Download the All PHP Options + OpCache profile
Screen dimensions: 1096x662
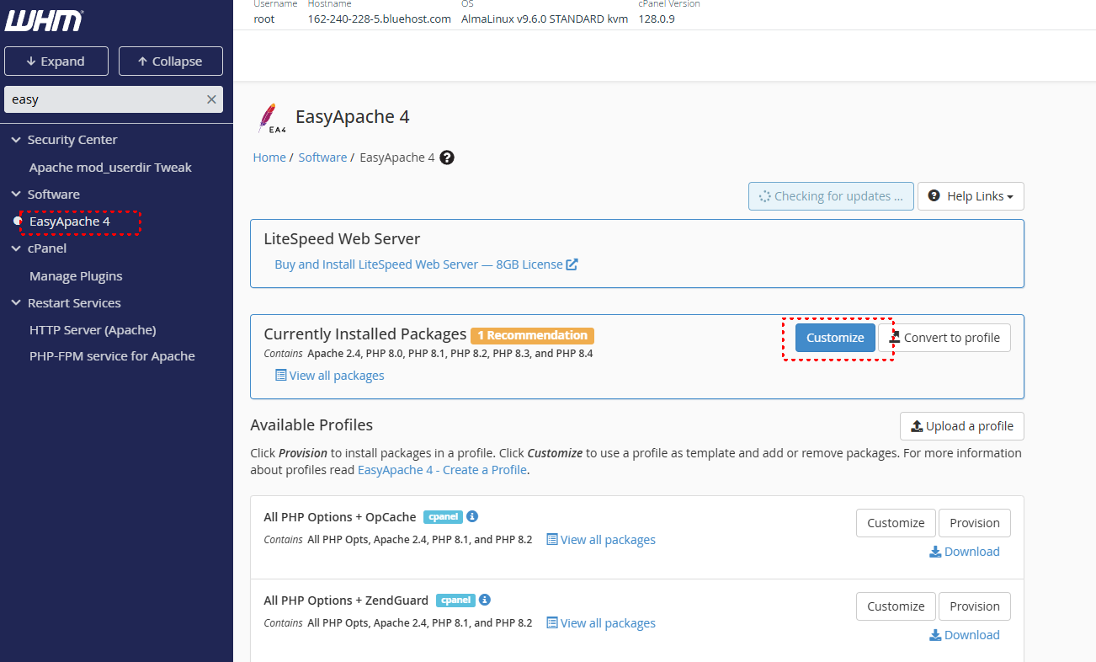(x=965, y=552)
